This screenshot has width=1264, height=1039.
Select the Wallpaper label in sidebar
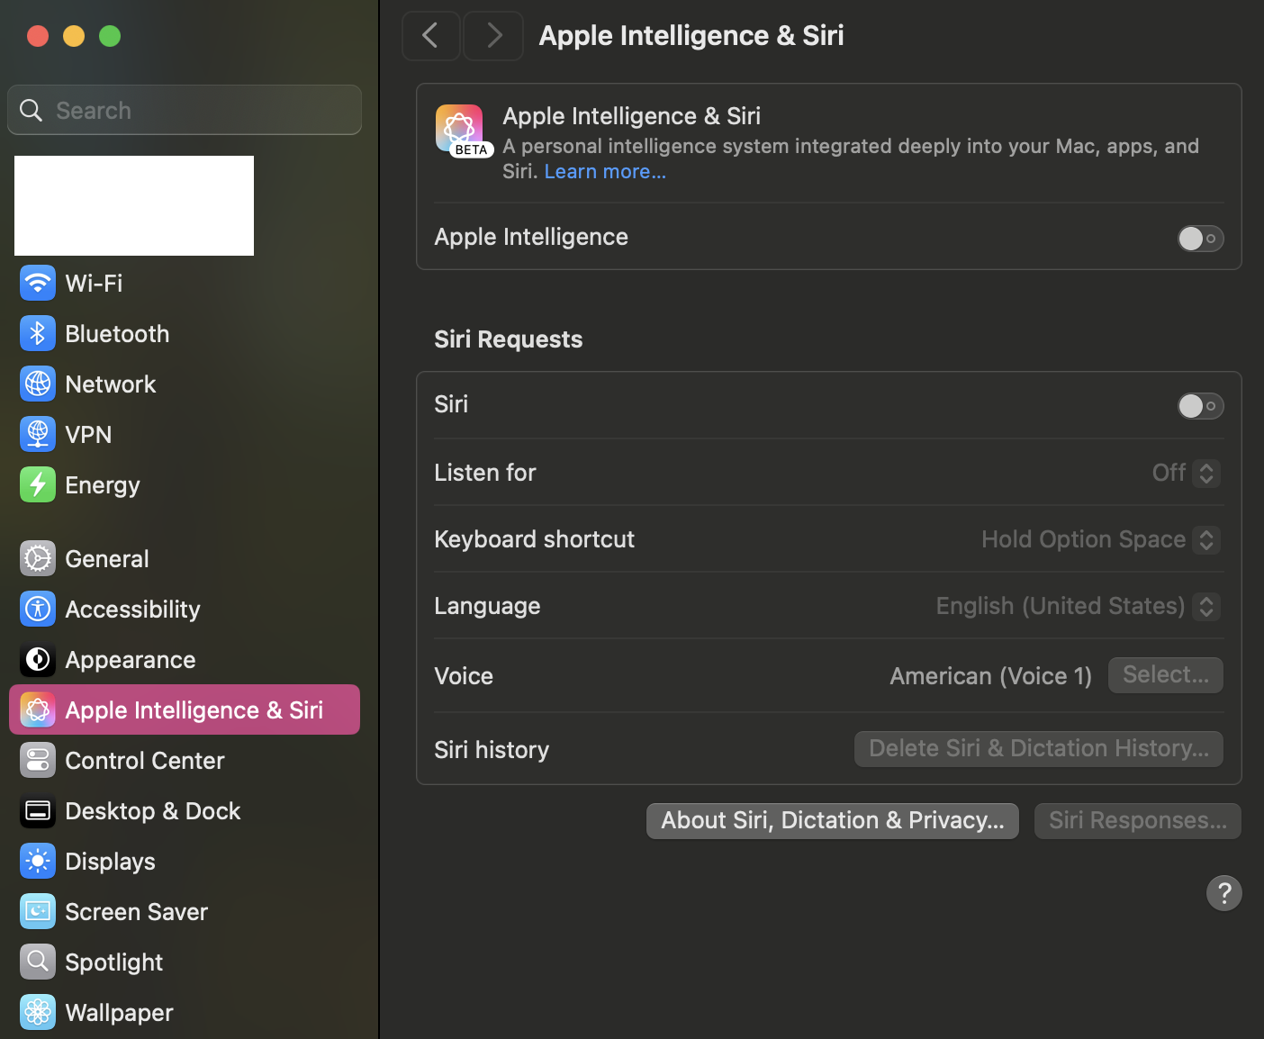tap(119, 1013)
